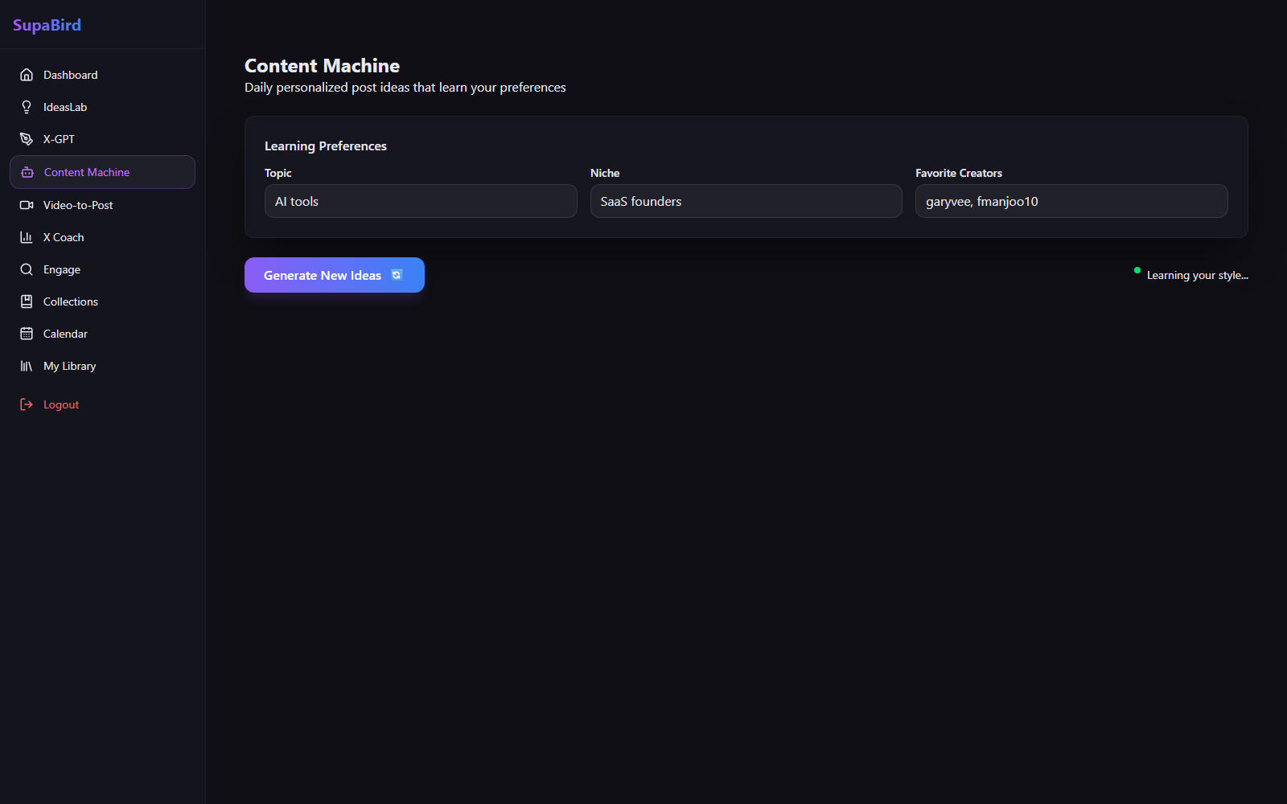This screenshot has height=804, width=1287.
Task: Click the green learning status dot
Action: coord(1137,270)
